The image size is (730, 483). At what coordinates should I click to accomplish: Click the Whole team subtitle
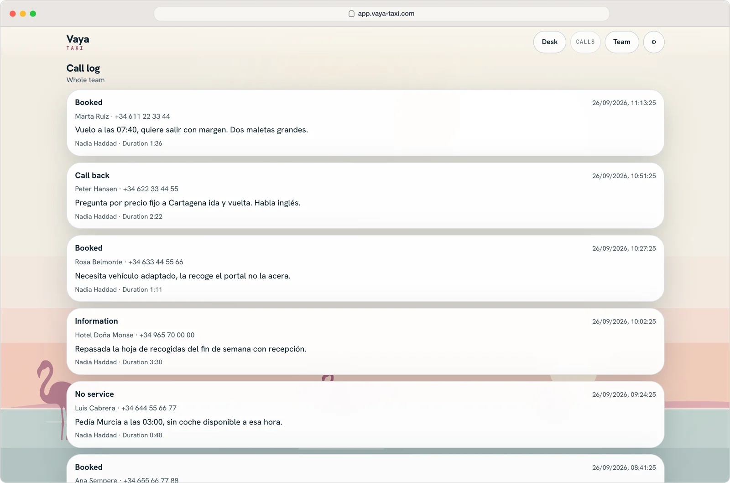85,80
